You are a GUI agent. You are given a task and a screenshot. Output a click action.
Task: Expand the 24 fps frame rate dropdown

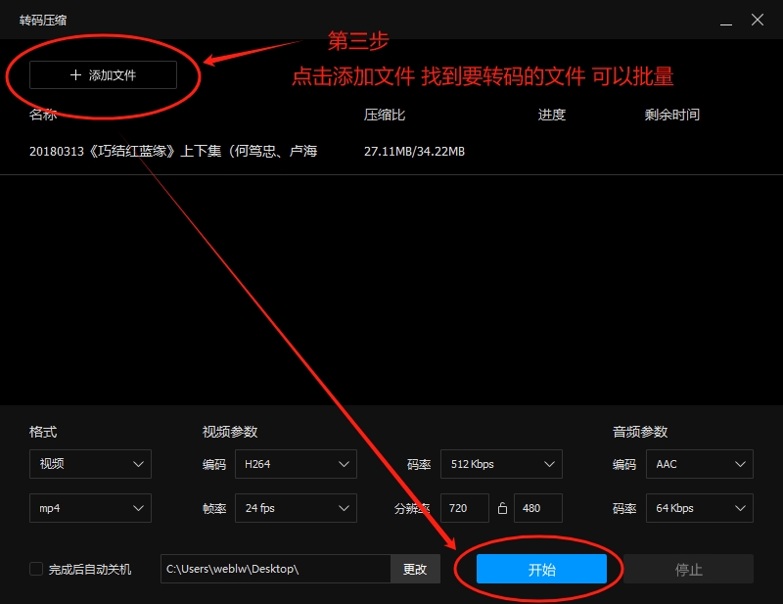click(x=296, y=508)
